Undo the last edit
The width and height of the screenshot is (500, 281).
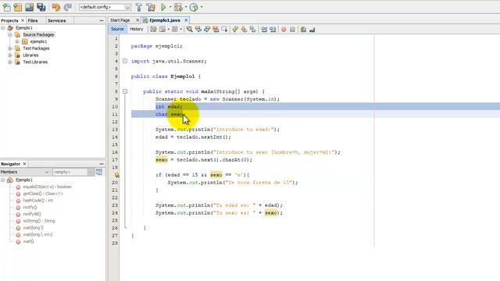point(55,7)
